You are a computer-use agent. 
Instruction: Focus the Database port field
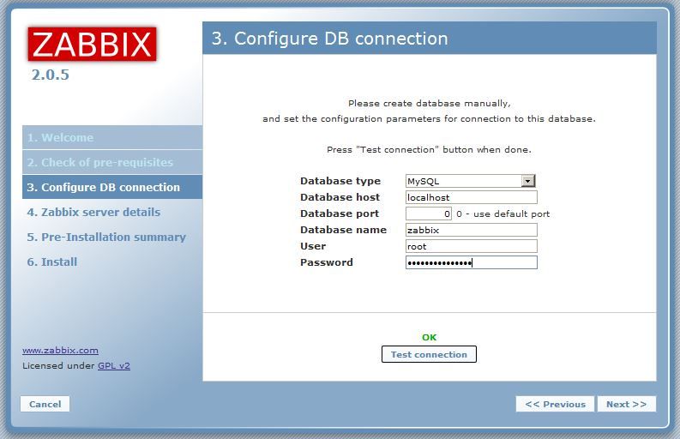pyautogui.click(x=429, y=213)
